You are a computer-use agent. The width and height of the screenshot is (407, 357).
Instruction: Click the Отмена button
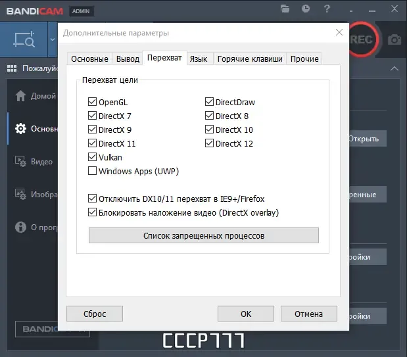click(309, 314)
